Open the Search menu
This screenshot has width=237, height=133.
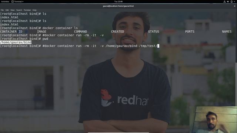point(19,10)
